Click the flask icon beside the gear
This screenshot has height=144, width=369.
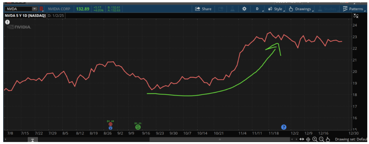point(232,9)
